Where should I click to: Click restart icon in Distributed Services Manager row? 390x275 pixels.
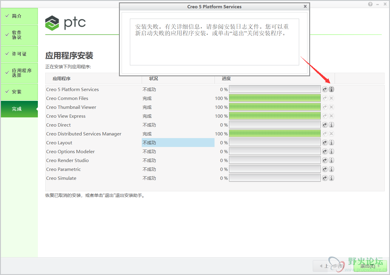325,134
